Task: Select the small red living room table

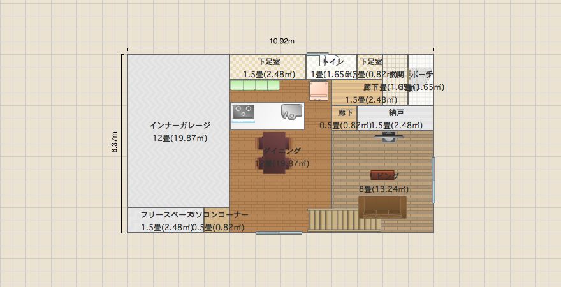Action: point(383,175)
